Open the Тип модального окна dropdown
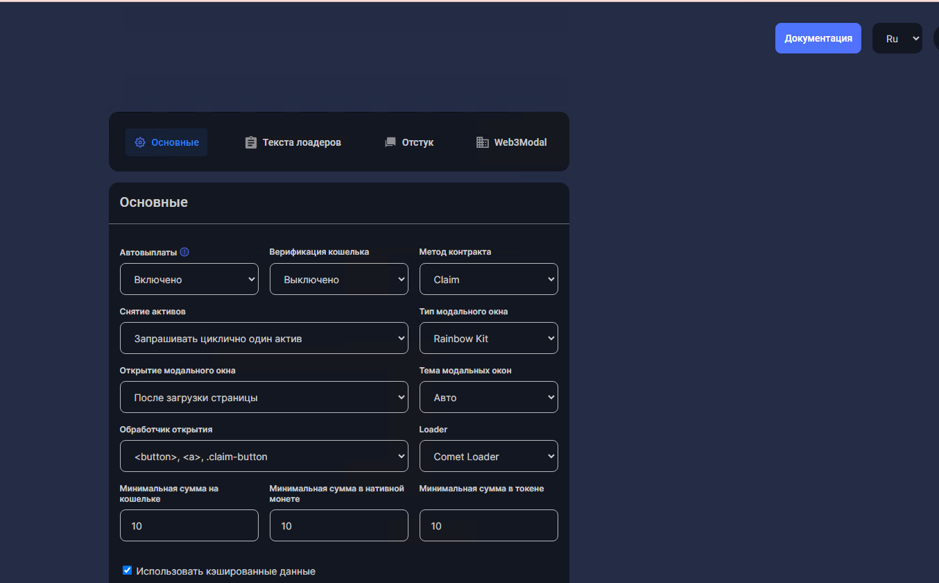The width and height of the screenshot is (939, 583). coord(488,338)
